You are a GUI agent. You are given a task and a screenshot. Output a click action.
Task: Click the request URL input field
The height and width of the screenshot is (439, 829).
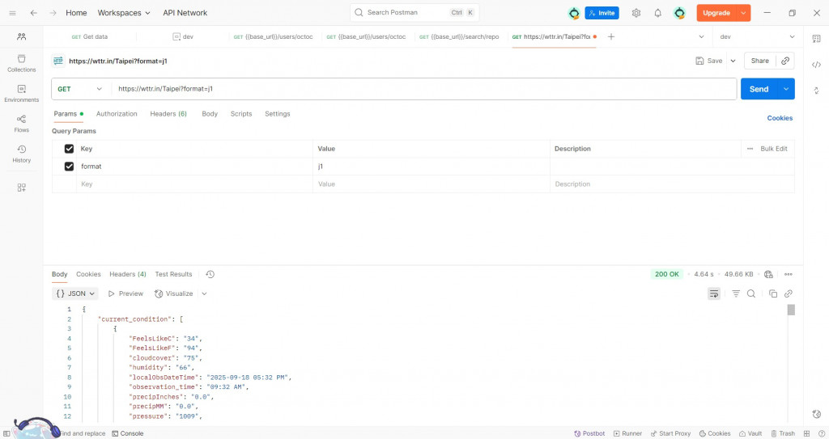pos(423,89)
